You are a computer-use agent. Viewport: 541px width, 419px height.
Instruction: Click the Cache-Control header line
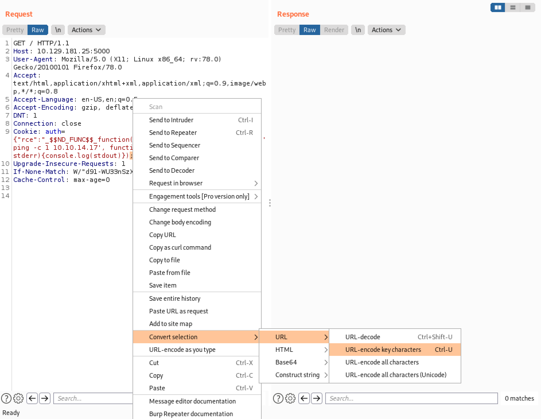click(62, 180)
